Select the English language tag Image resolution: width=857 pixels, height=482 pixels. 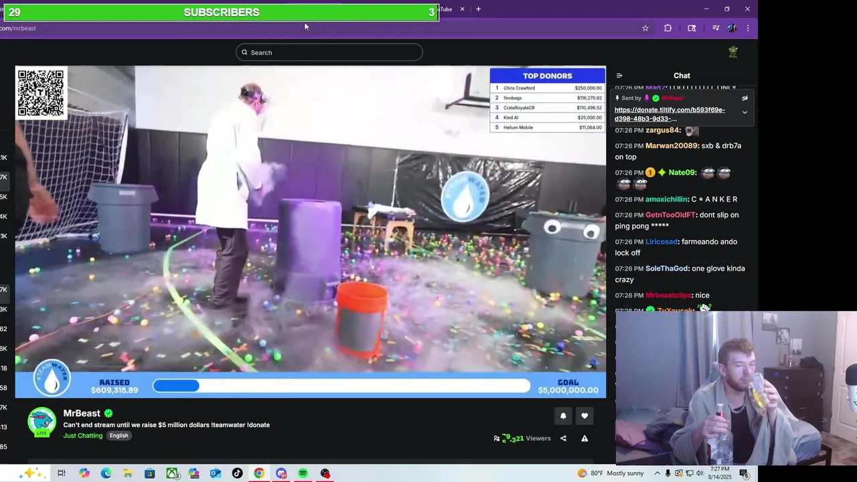tap(119, 436)
